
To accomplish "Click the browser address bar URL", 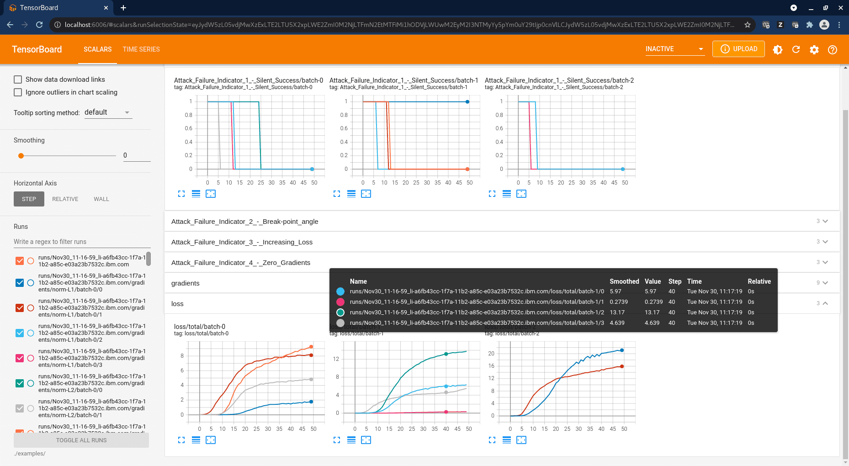I will click(399, 25).
